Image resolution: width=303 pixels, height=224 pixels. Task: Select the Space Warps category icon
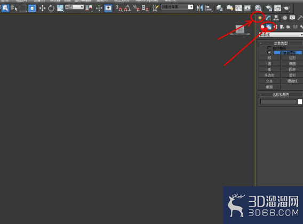pyautogui.click(x=295, y=27)
